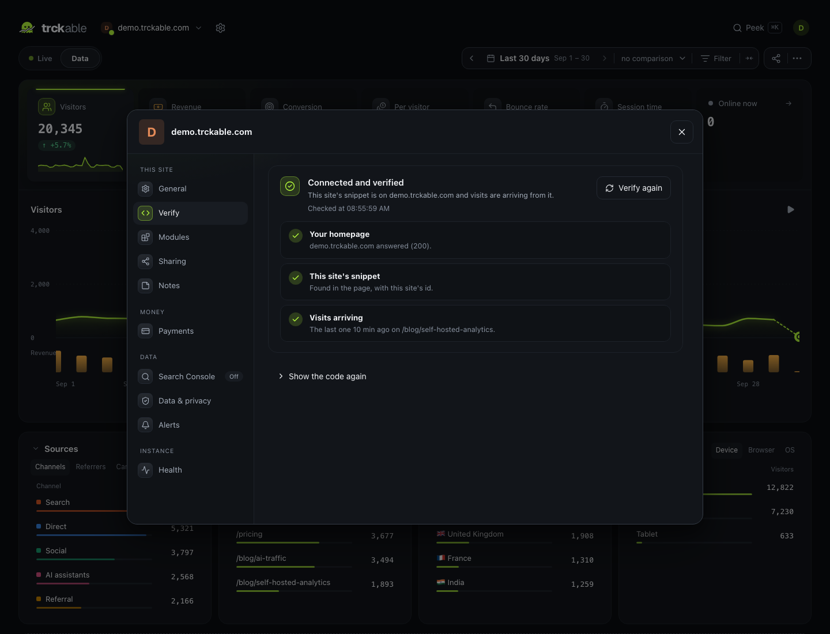Open instance Health section
Image resolution: width=830 pixels, height=634 pixels.
coord(191,470)
